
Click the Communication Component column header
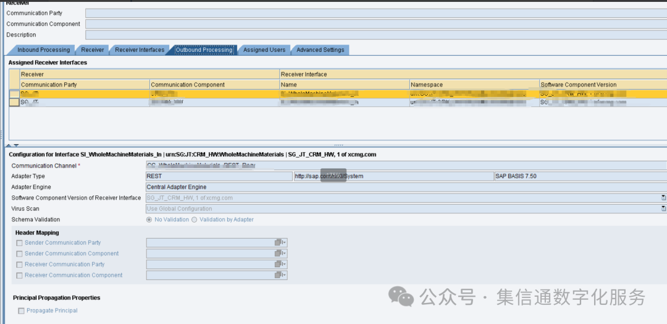[x=215, y=85]
